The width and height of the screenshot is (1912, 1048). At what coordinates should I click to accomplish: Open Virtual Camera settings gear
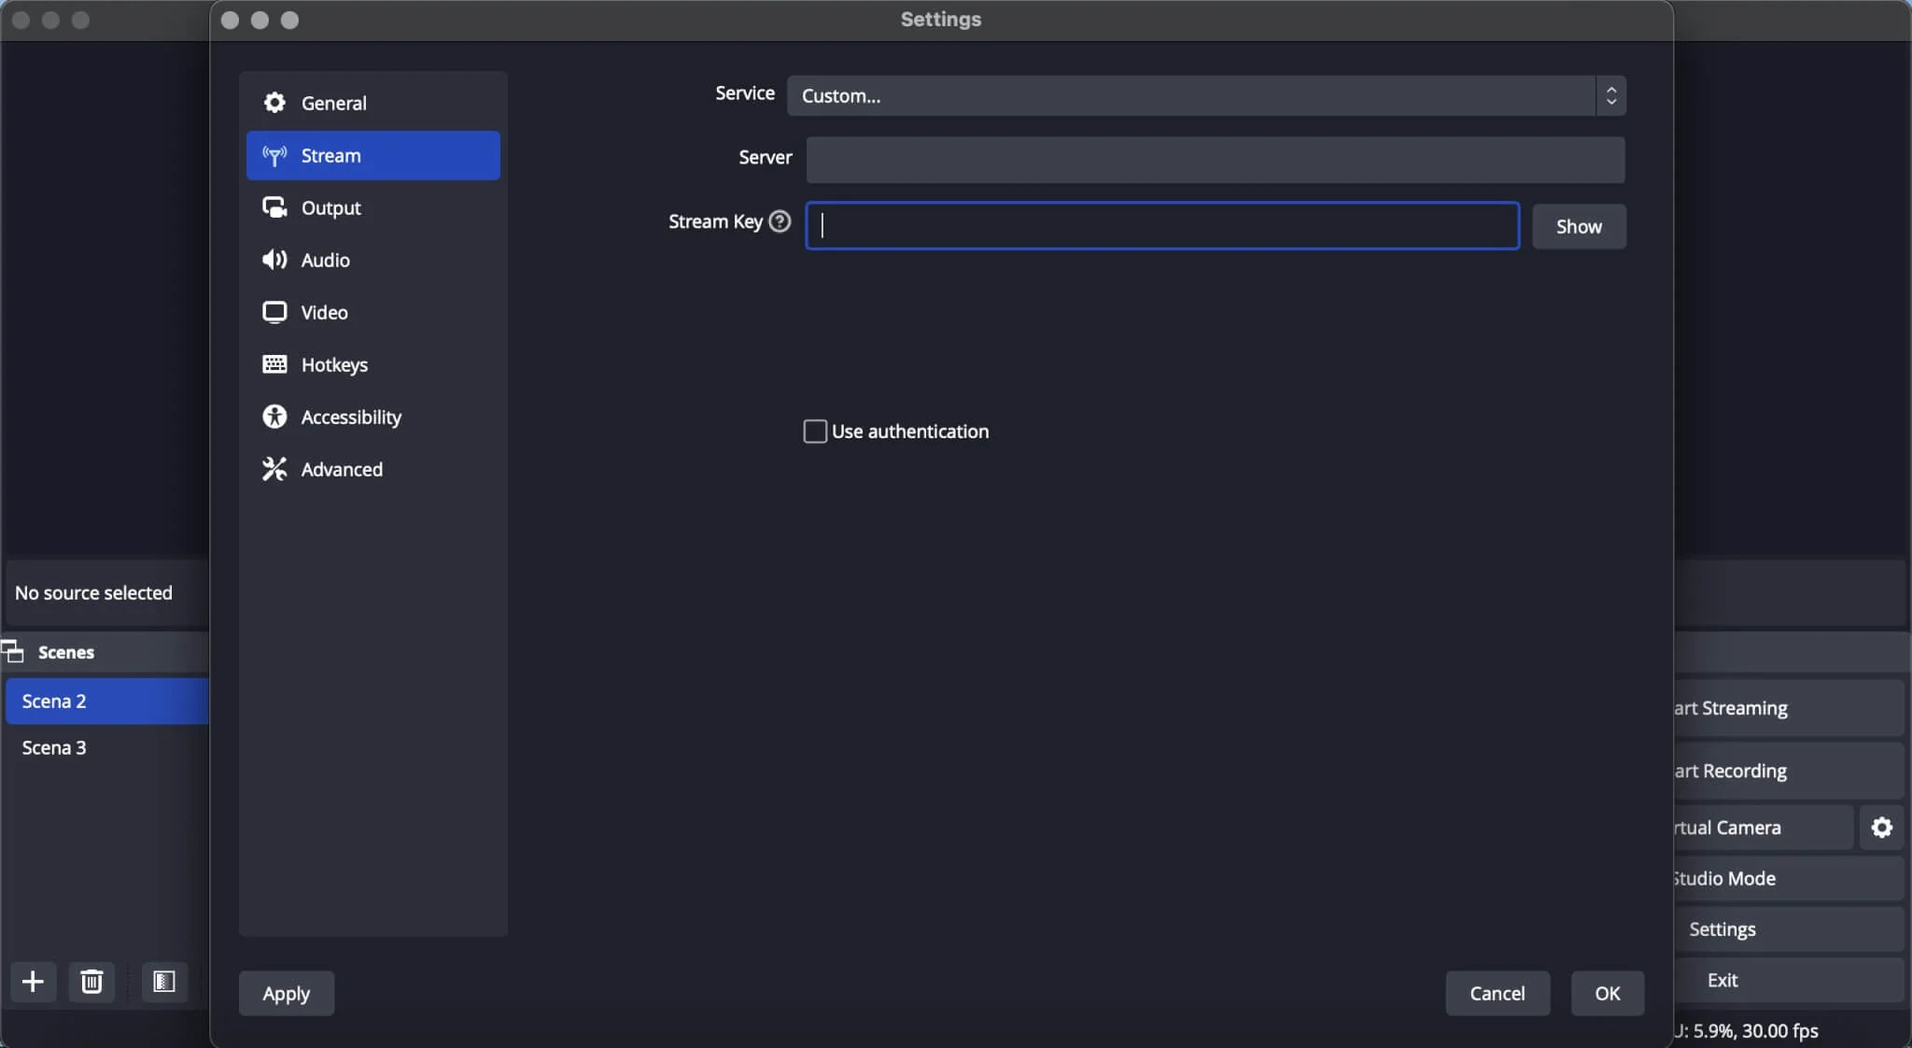[x=1882, y=828]
